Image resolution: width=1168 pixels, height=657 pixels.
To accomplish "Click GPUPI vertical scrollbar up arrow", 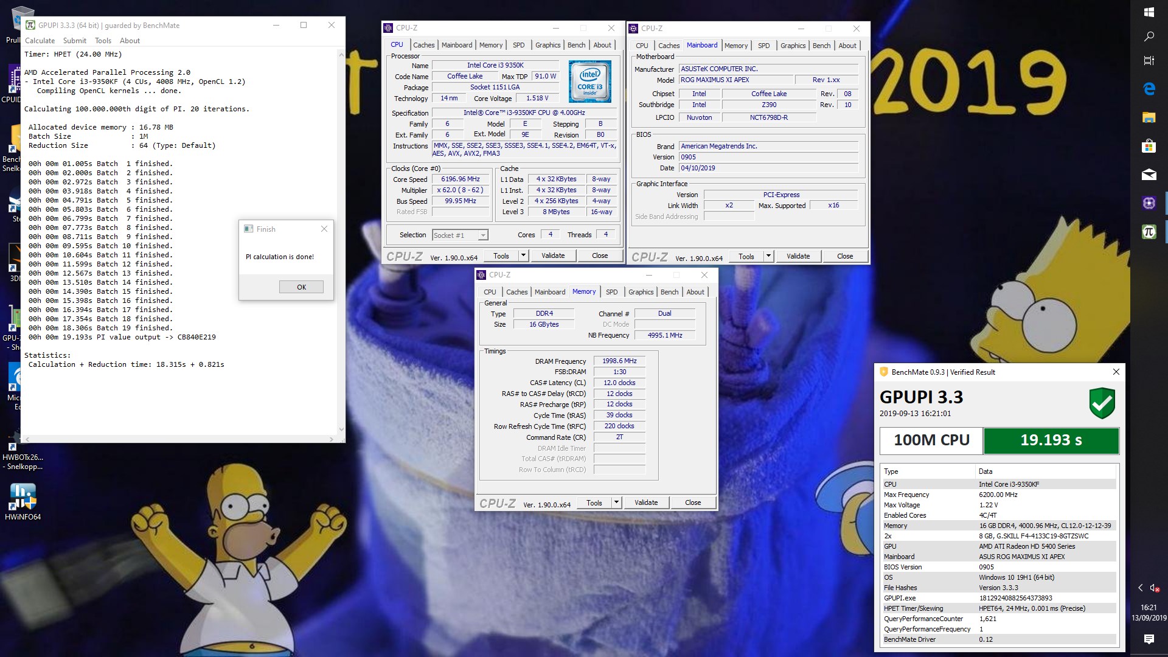I will point(341,54).
